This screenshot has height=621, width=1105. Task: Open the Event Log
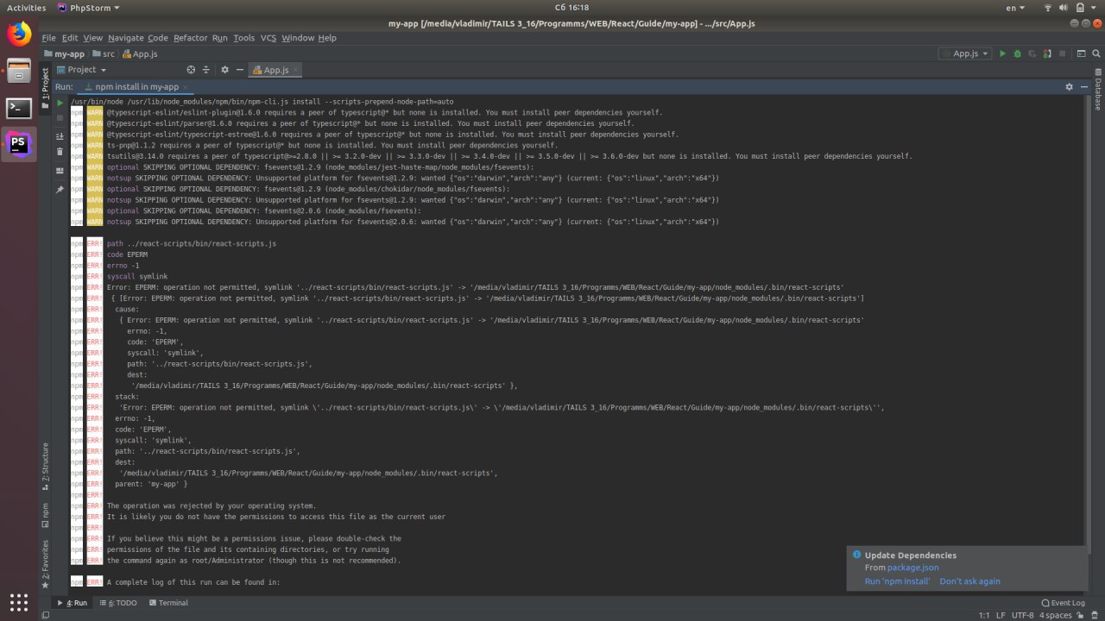click(1063, 603)
